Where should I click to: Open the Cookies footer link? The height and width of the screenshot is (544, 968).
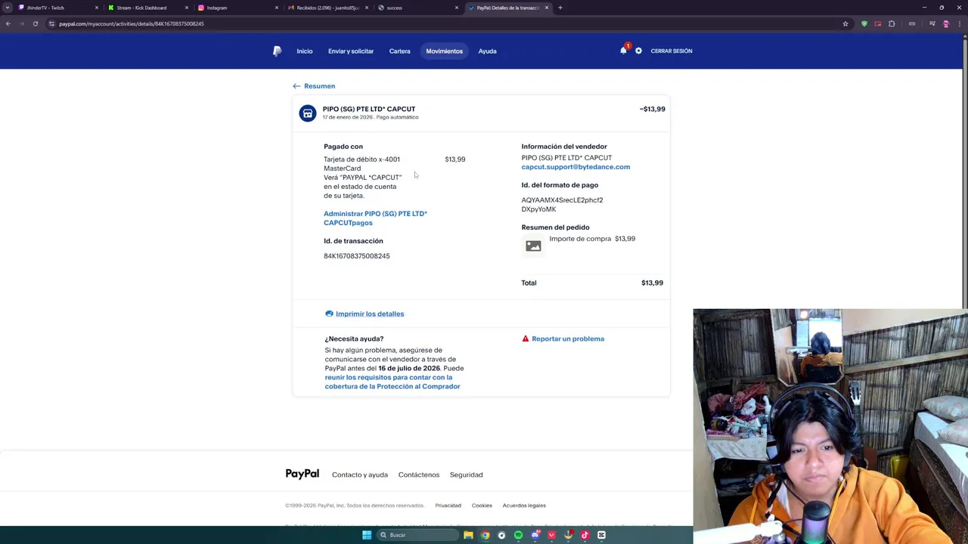click(x=482, y=505)
